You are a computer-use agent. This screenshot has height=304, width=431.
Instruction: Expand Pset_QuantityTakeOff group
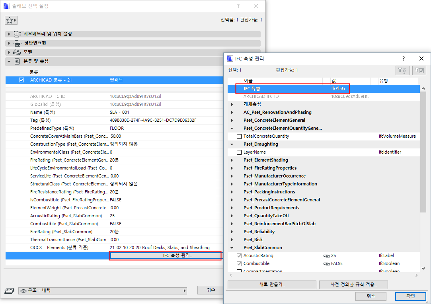click(x=232, y=216)
